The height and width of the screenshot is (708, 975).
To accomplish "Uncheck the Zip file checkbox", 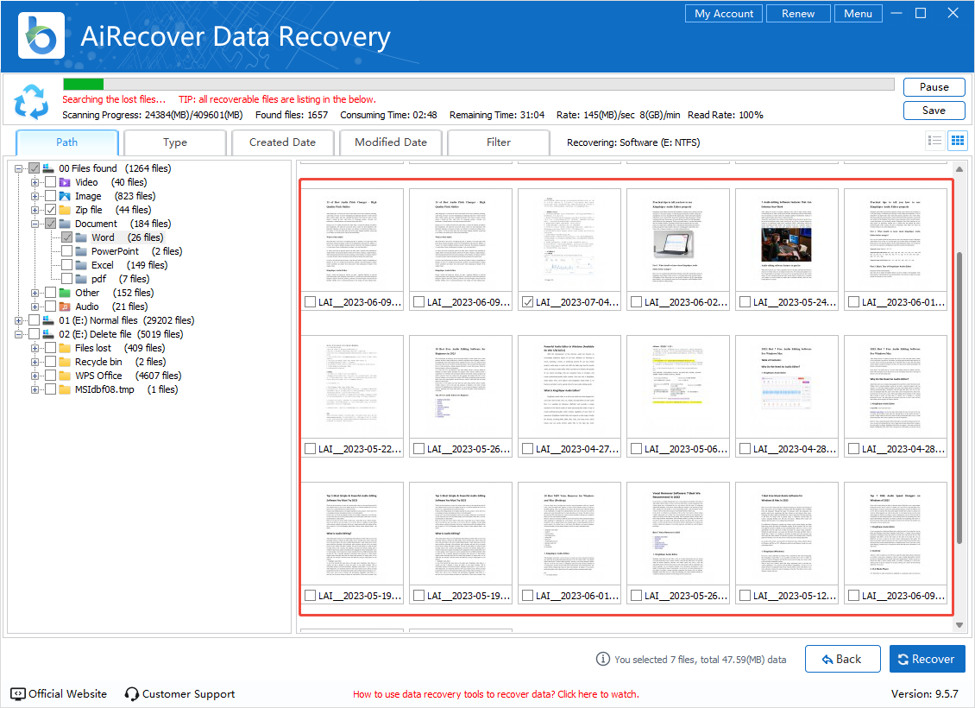I will click(51, 210).
